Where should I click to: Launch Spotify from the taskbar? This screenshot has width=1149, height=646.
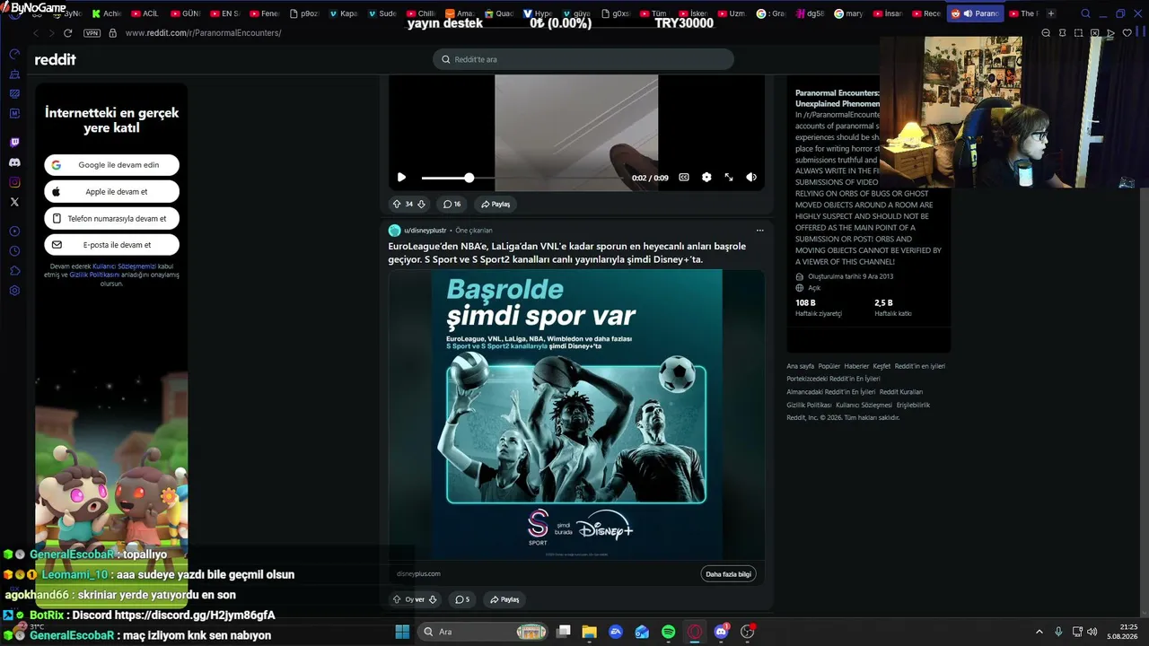click(669, 632)
